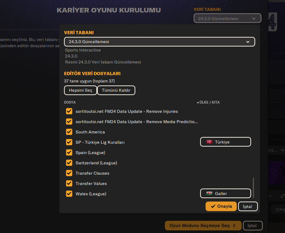Uncheck the Wales (League) file
This screenshot has width=285, height=233.
69,194
